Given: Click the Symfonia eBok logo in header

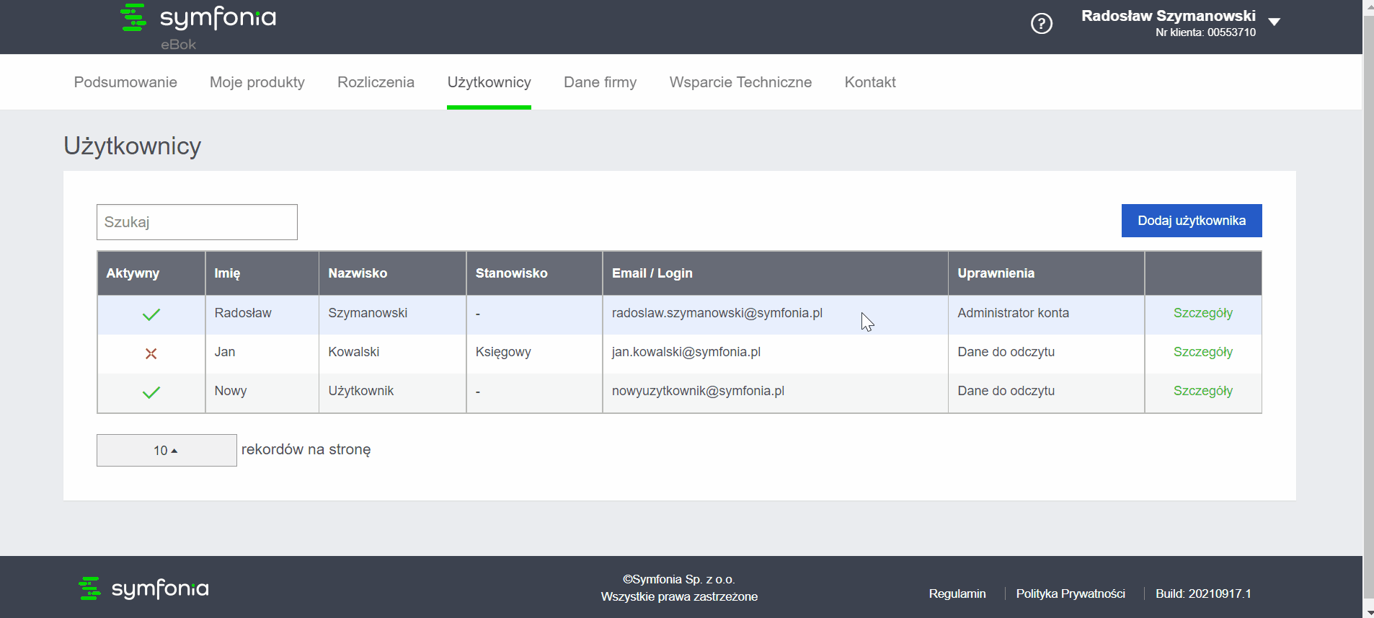Looking at the screenshot, I should (198, 27).
